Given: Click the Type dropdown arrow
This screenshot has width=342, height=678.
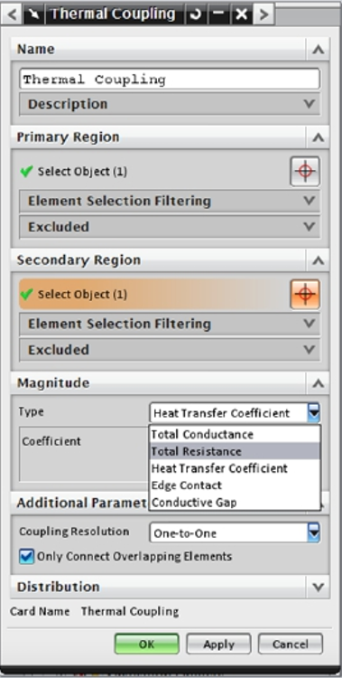Looking at the screenshot, I should (313, 413).
